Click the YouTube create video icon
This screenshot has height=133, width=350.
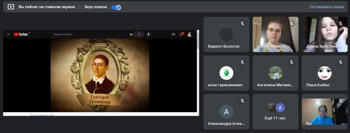(x=173, y=34)
